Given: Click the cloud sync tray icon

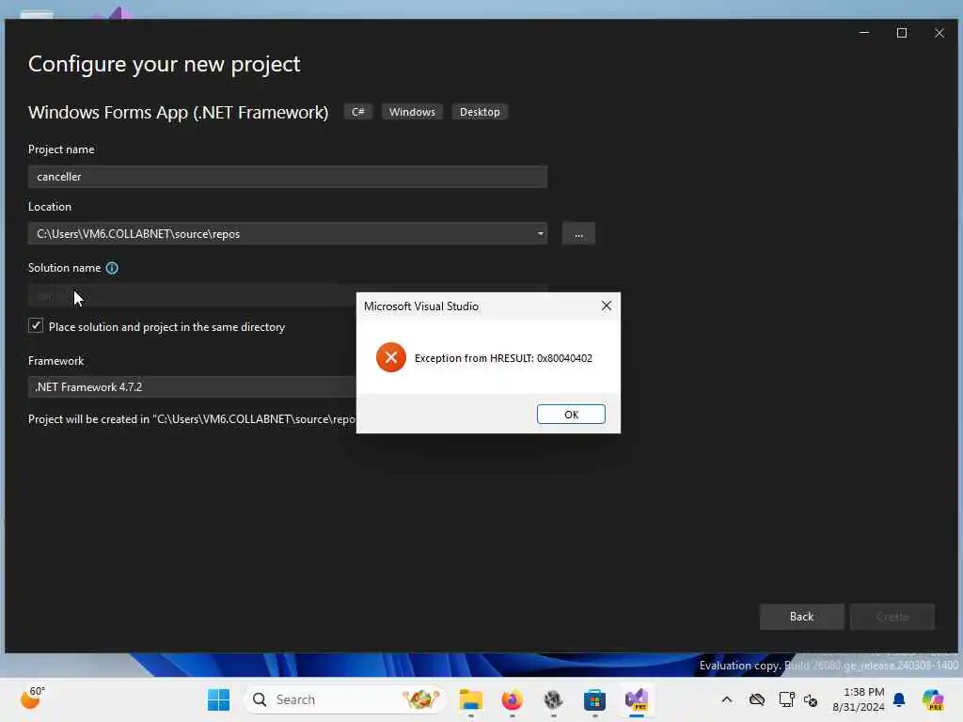Looking at the screenshot, I should pyautogui.click(x=757, y=699).
